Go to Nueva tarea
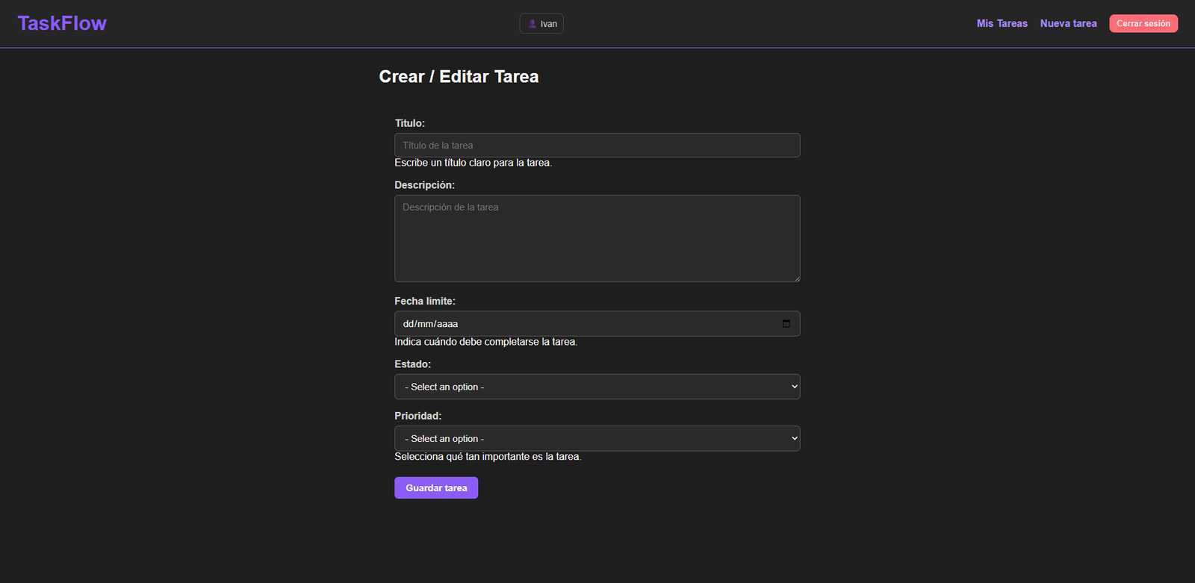 [x=1068, y=24]
